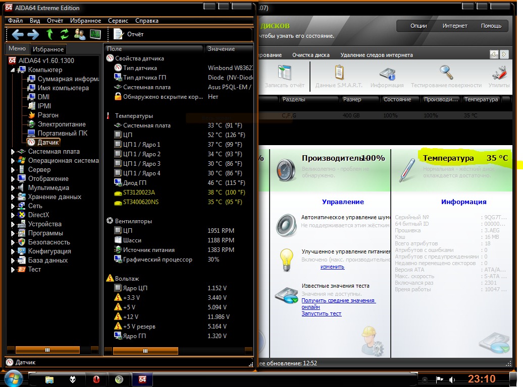Click the green Refresh toolbar icon
523x387 pixels.
coord(65,34)
